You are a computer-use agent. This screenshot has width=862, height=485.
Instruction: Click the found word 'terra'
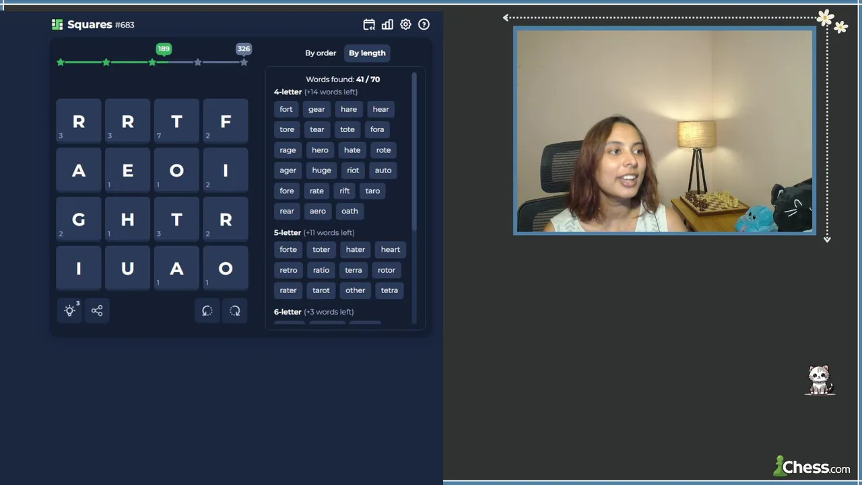pos(354,270)
